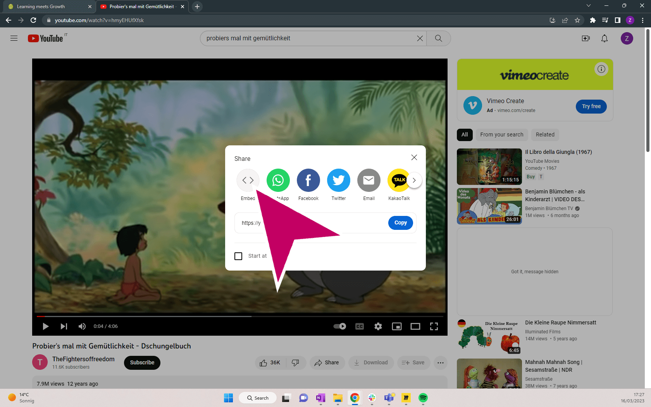The image size is (651, 407).
Task: Share via KakaoTalk icon
Action: tap(398, 180)
